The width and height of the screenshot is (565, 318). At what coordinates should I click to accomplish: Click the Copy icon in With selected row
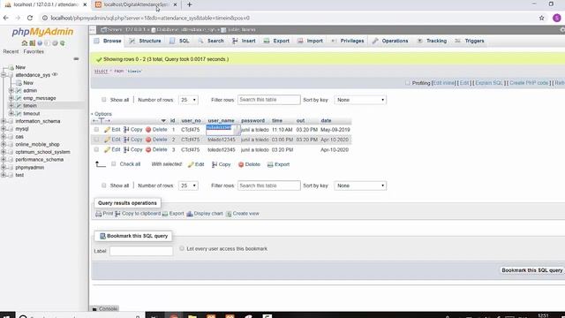coord(215,164)
